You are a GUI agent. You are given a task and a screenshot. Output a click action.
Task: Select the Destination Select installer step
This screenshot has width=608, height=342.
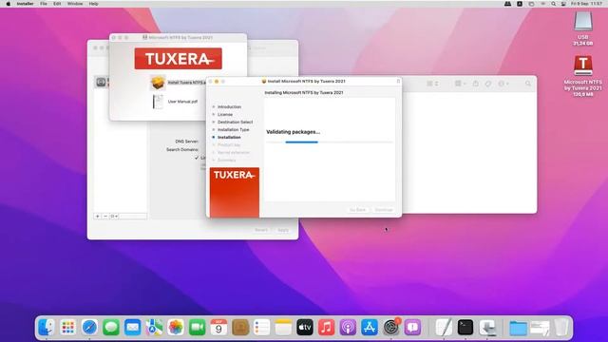click(235, 122)
